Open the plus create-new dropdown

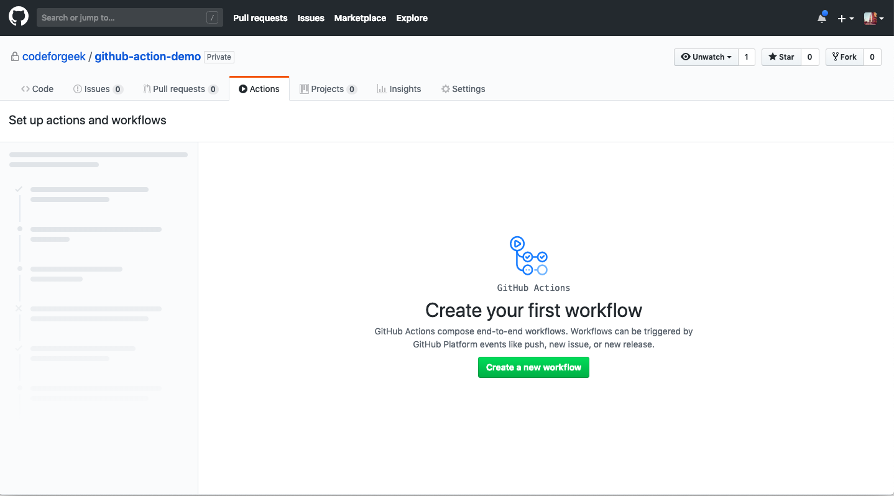[846, 18]
